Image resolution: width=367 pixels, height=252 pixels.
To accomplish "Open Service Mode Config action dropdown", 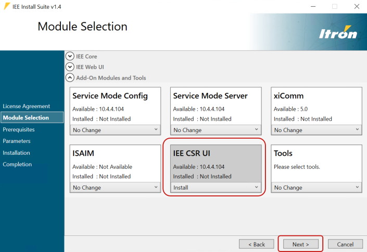I will [115, 130].
